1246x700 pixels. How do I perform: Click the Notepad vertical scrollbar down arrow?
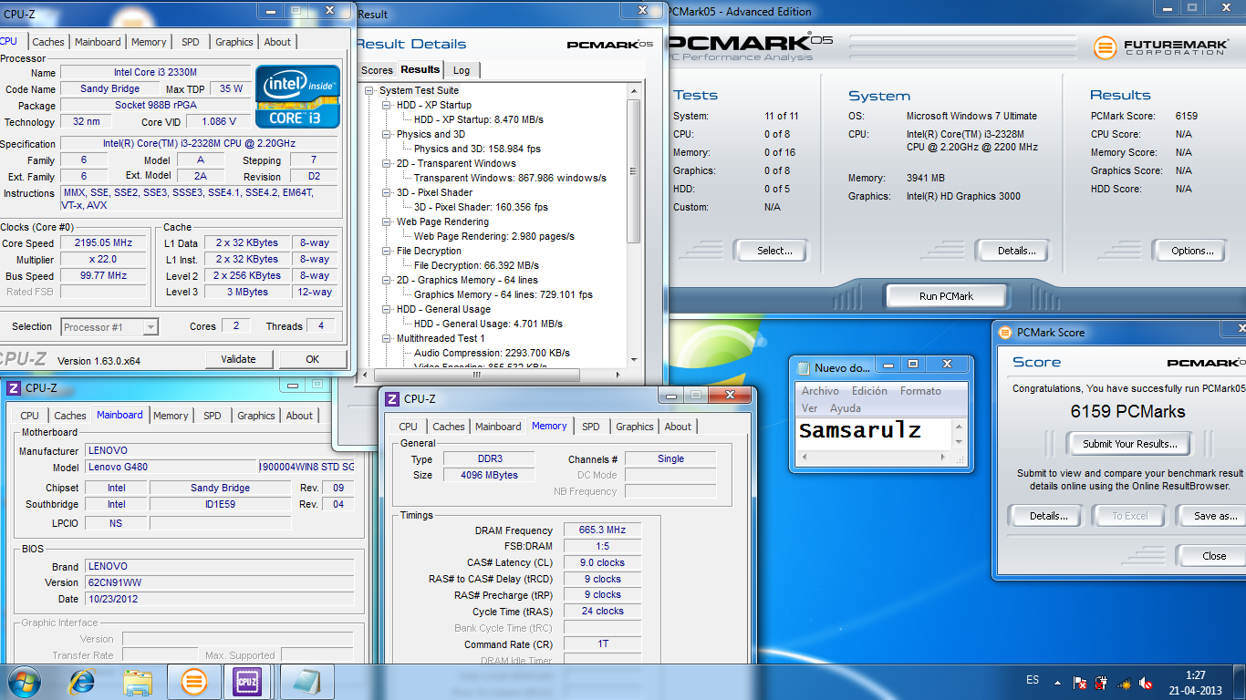(x=960, y=442)
